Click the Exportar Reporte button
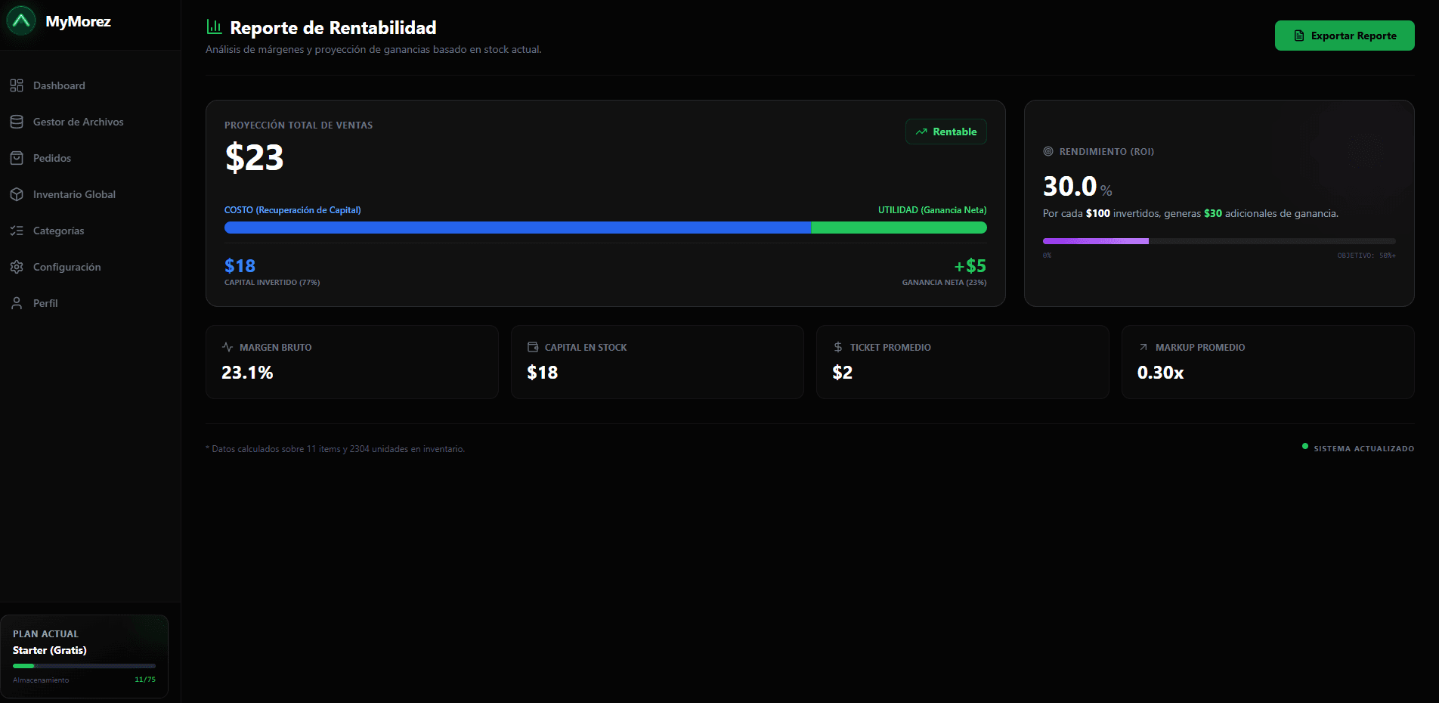Image resolution: width=1439 pixels, height=703 pixels. point(1345,35)
